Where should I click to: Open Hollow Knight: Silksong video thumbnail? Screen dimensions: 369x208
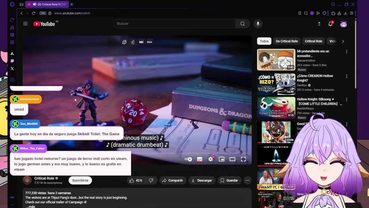coord(276,107)
